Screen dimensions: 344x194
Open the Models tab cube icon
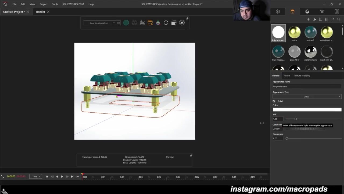pyautogui.click(x=278, y=12)
